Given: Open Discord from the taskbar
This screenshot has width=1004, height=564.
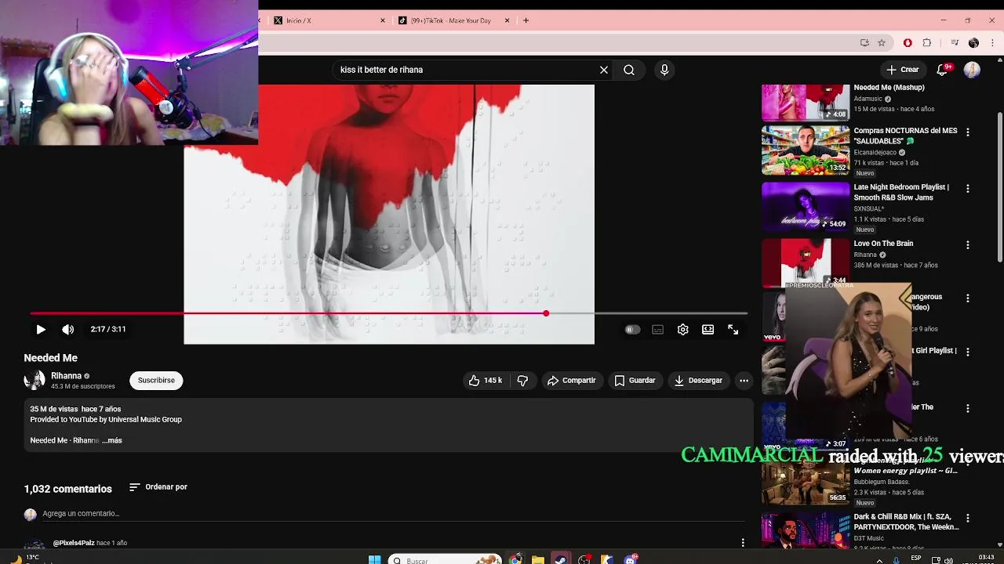Looking at the screenshot, I should click(631, 559).
